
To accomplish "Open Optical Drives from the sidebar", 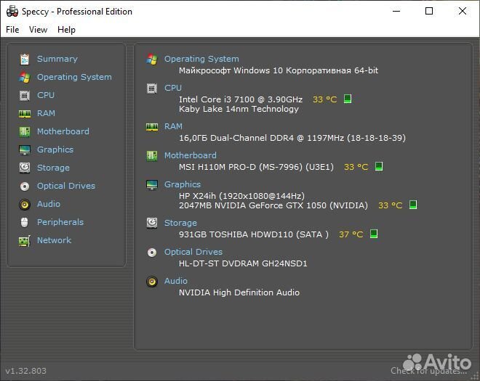I will (x=66, y=186).
